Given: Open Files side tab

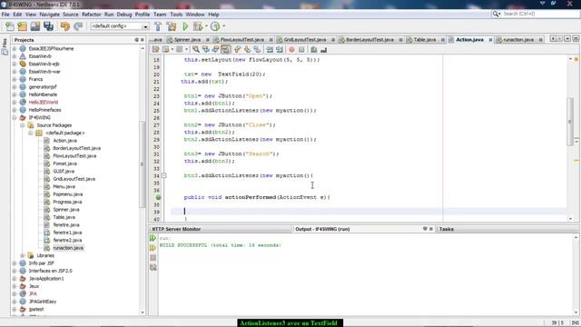Looking at the screenshot, I should pyautogui.click(x=5, y=46).
